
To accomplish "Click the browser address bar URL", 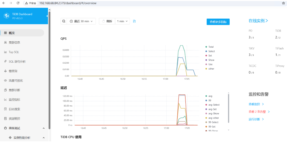I will pyautogui.click(x=68, y=3).
